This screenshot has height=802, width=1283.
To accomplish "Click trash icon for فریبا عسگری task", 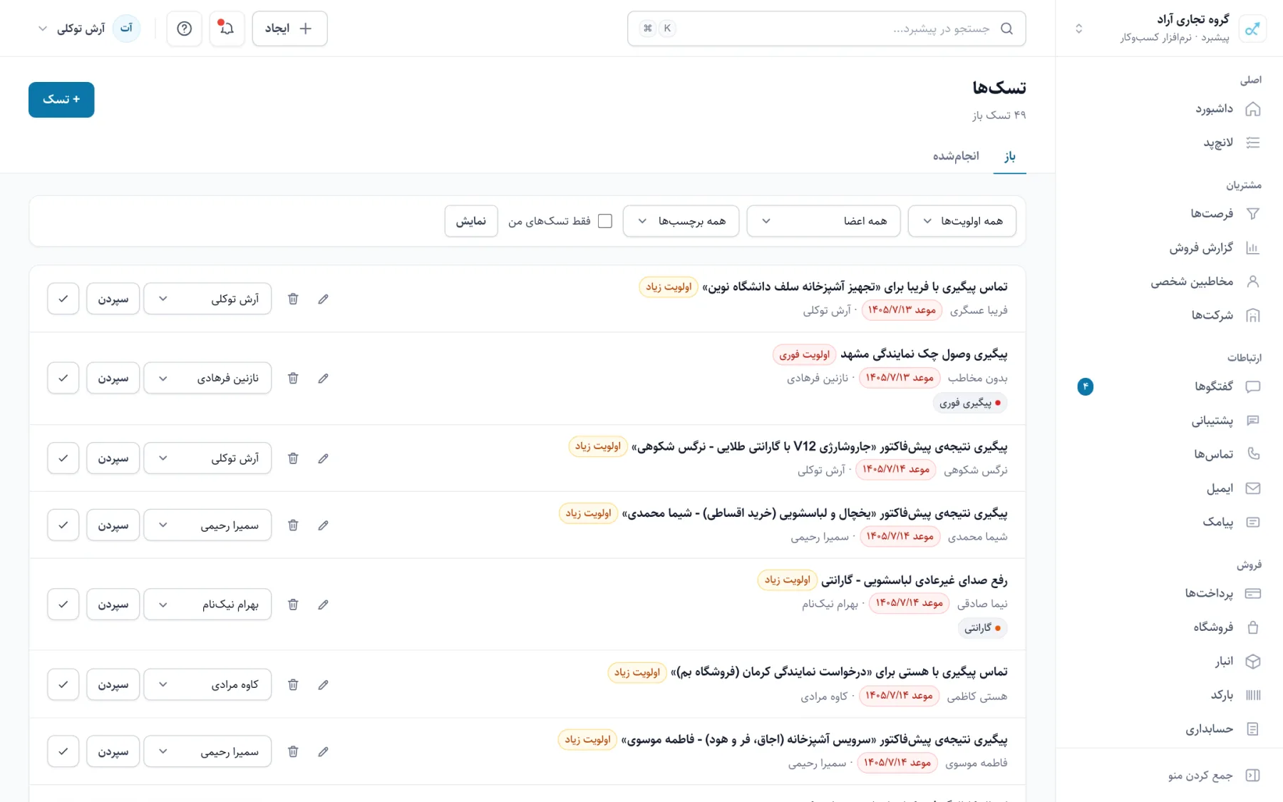I will [x=293, y=299].
